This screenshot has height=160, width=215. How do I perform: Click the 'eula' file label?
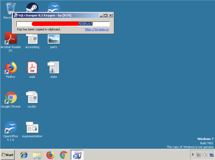[x=32, y=77]
